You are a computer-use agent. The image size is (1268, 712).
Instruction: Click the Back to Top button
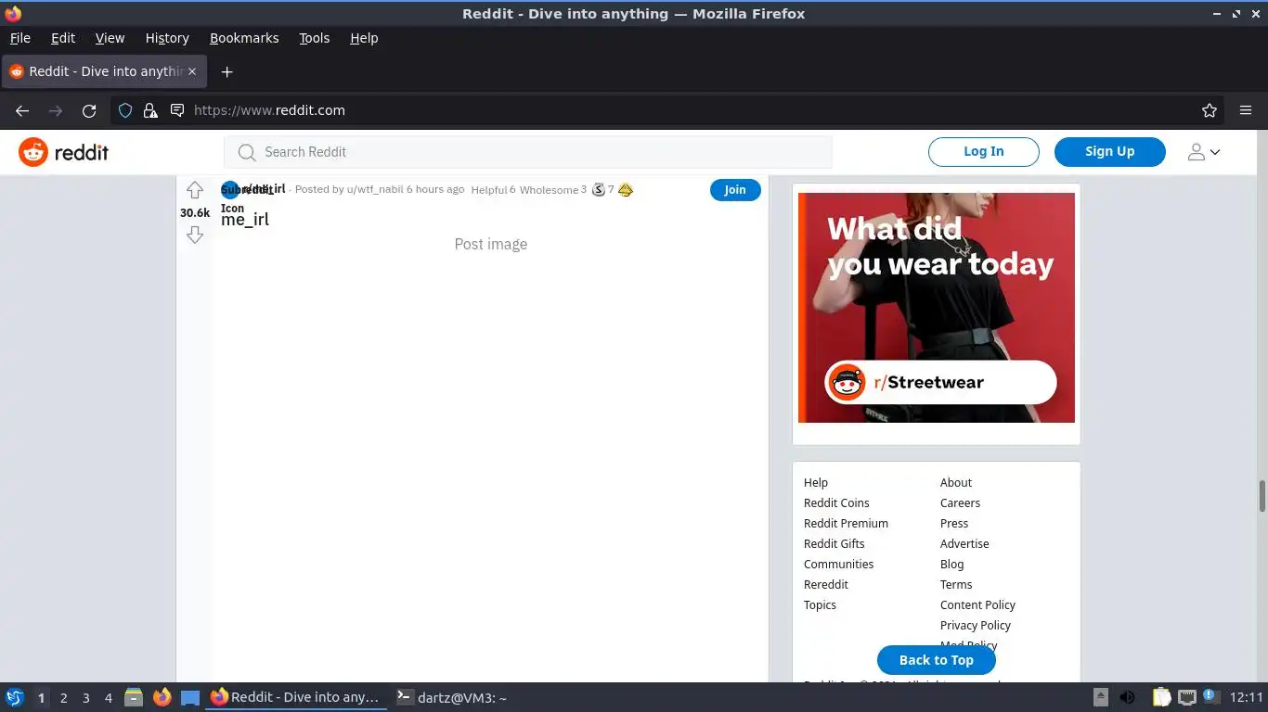[937, 660]
